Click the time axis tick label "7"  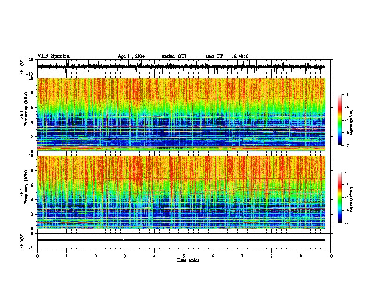242,256
